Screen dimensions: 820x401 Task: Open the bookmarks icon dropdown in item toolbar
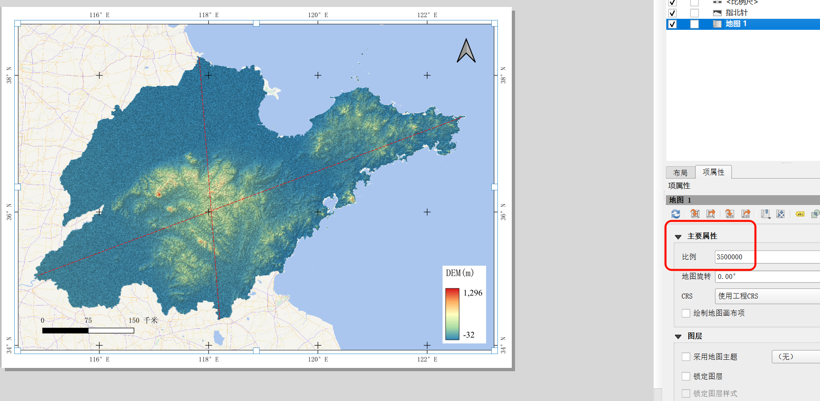[x=766, y=214]
